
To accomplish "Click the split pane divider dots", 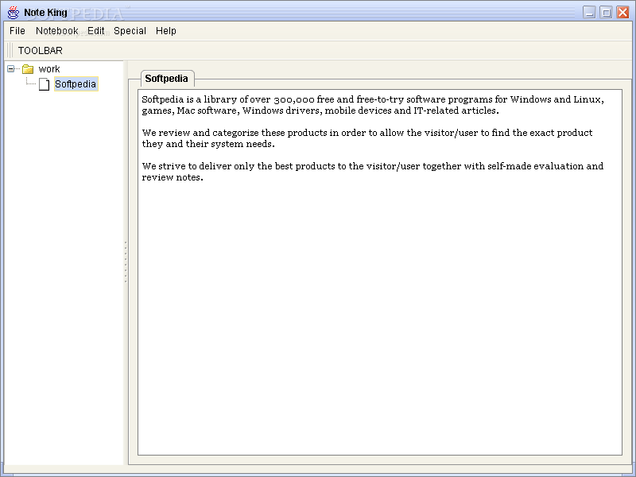I will 126,262.
